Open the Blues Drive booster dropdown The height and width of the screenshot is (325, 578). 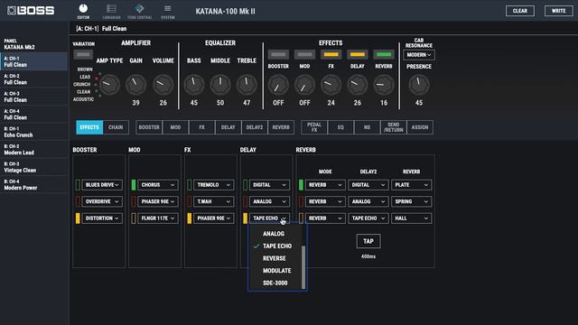102,185
